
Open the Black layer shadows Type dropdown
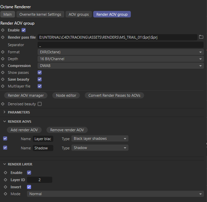(100, 138)
